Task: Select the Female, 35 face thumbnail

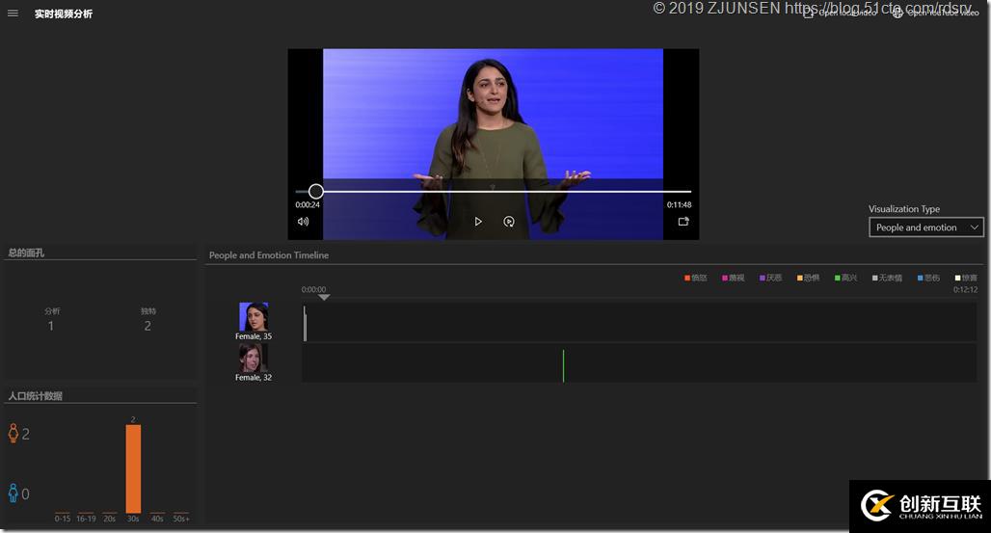Action: (254, 317)
